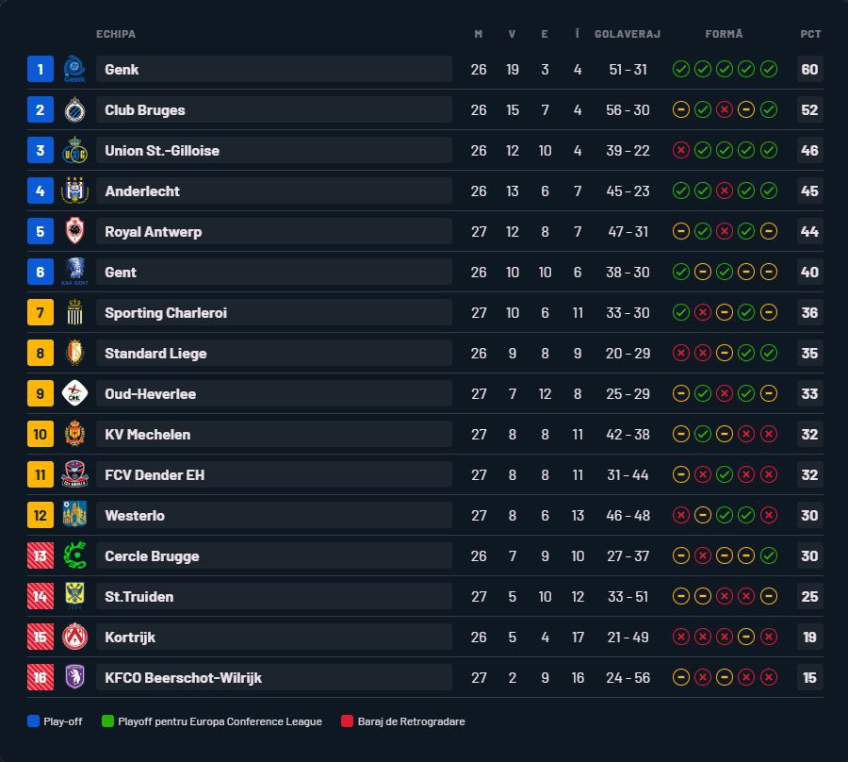The width and height of the screenshot is (848, 762).
Task: Select the Westerlo team row name
Action: pos(135,516)
